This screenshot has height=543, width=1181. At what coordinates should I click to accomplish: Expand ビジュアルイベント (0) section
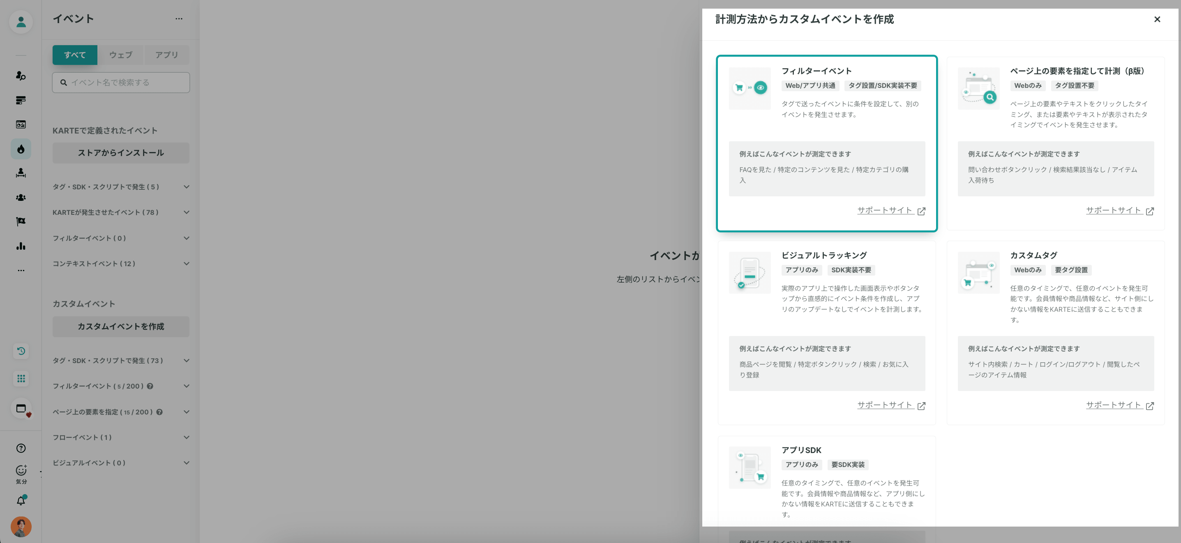(121, 463)
